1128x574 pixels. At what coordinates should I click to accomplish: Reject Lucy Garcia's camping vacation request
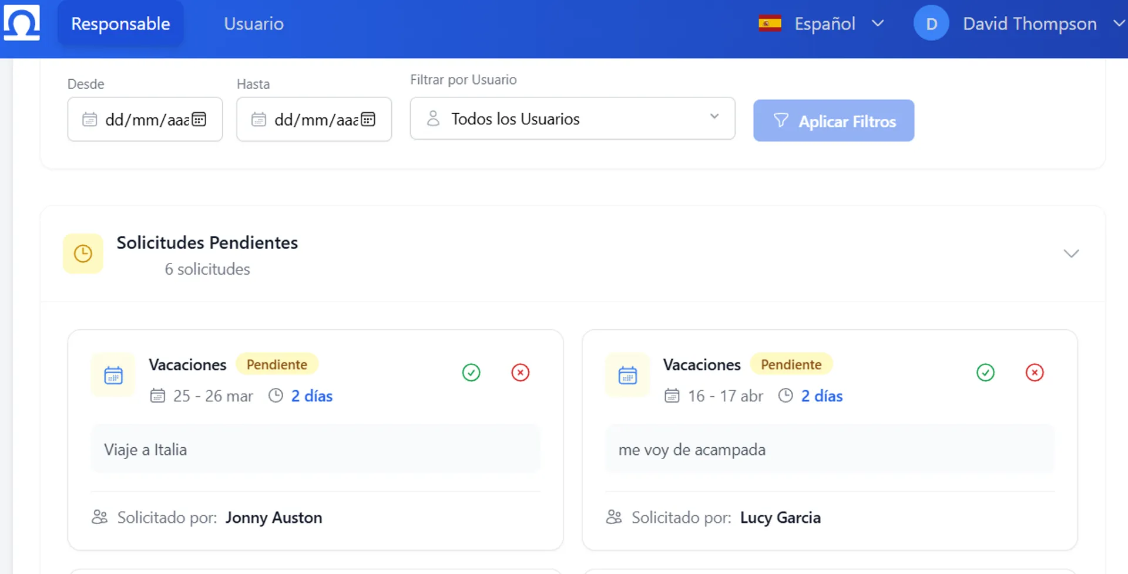pyautogui.click(x=1035, y=372)
